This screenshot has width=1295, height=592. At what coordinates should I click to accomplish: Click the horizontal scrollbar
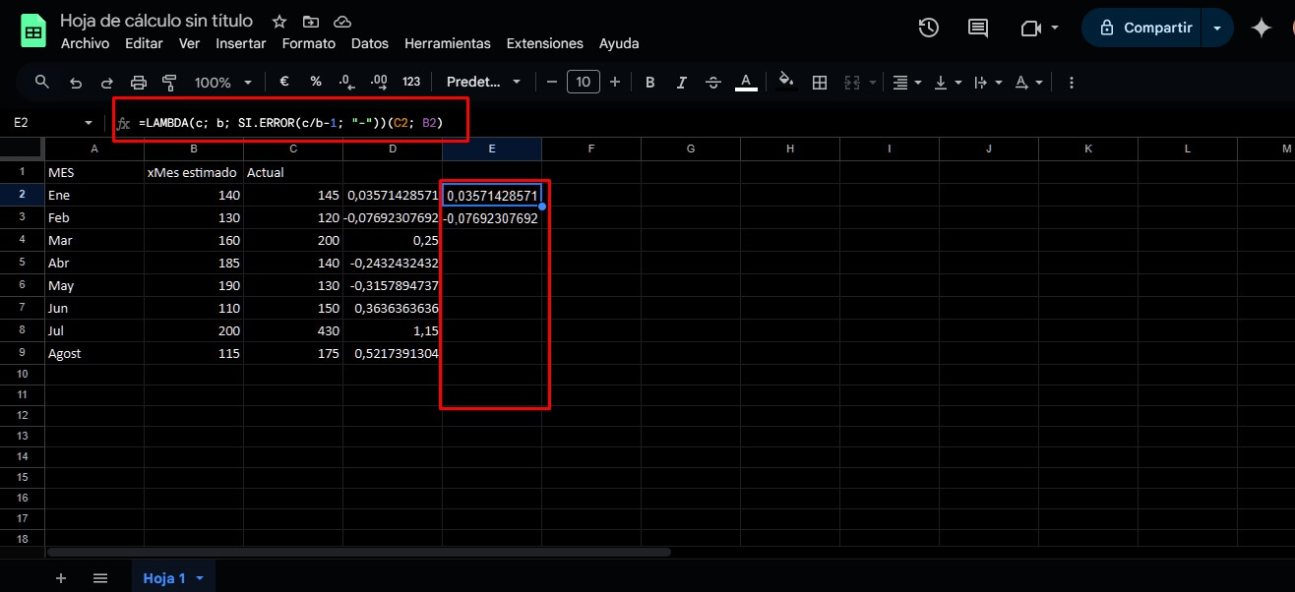[358, 553]
